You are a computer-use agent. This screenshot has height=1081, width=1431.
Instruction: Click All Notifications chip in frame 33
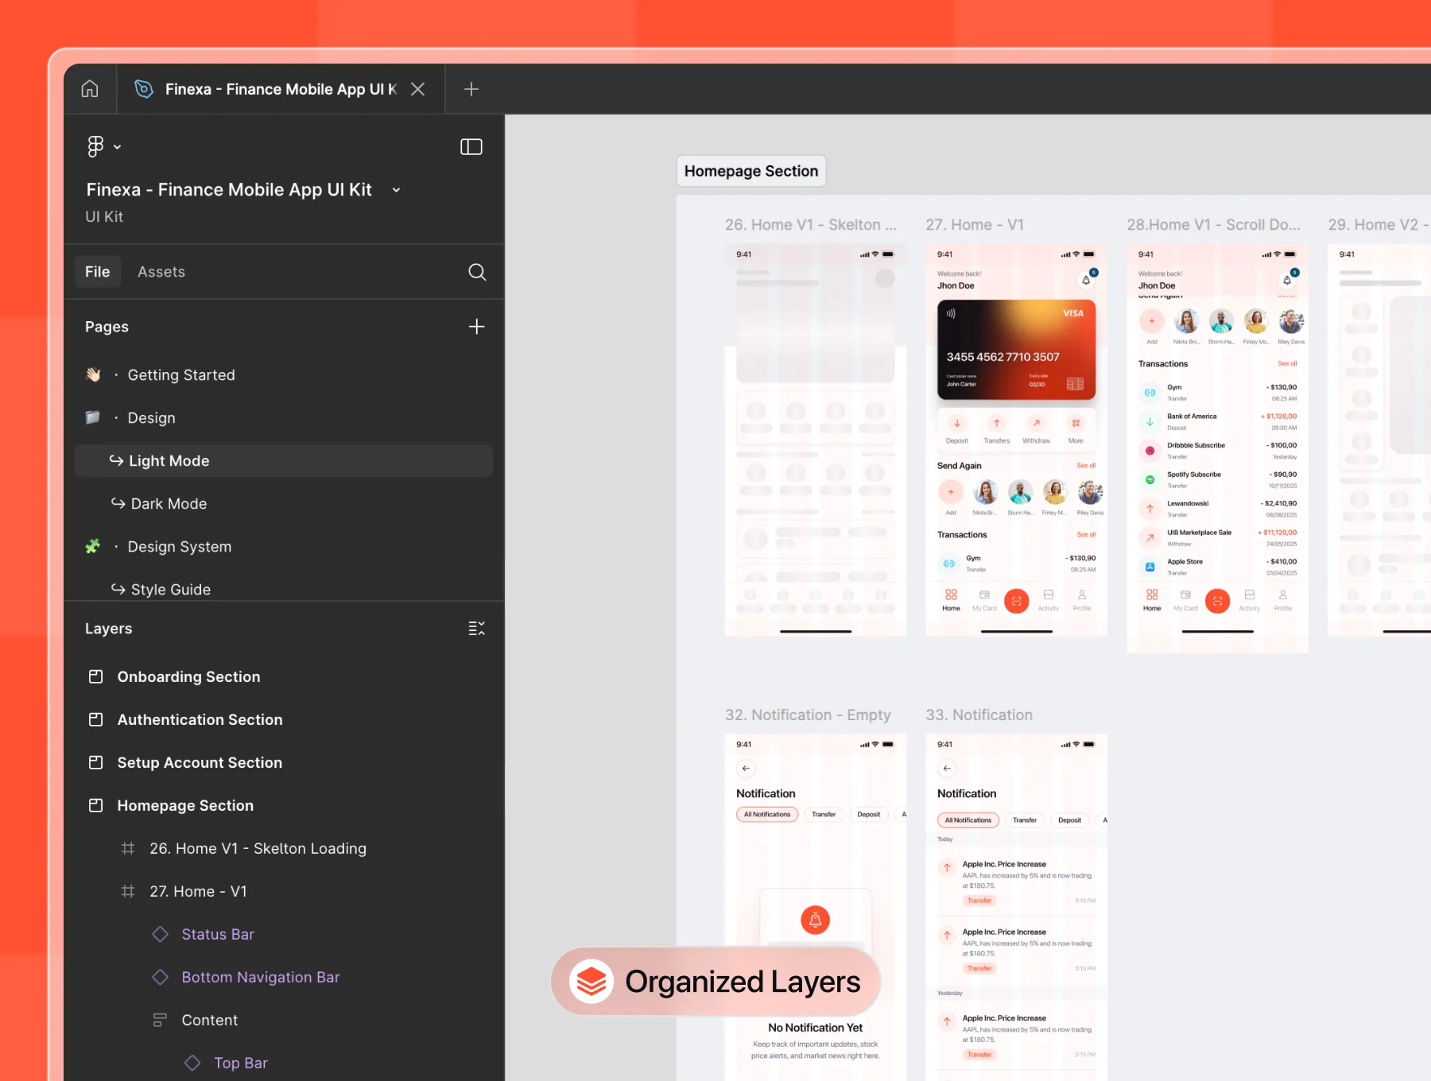[968, 820]
